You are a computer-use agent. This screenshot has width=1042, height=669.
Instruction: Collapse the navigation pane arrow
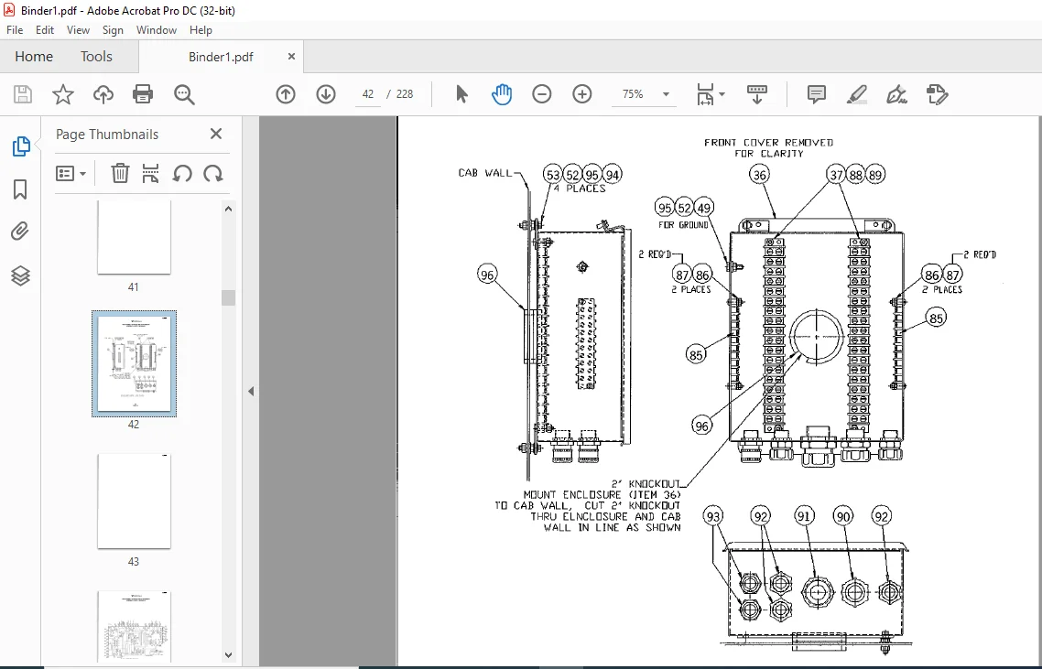pyautogui.click(x=251, y=392)
